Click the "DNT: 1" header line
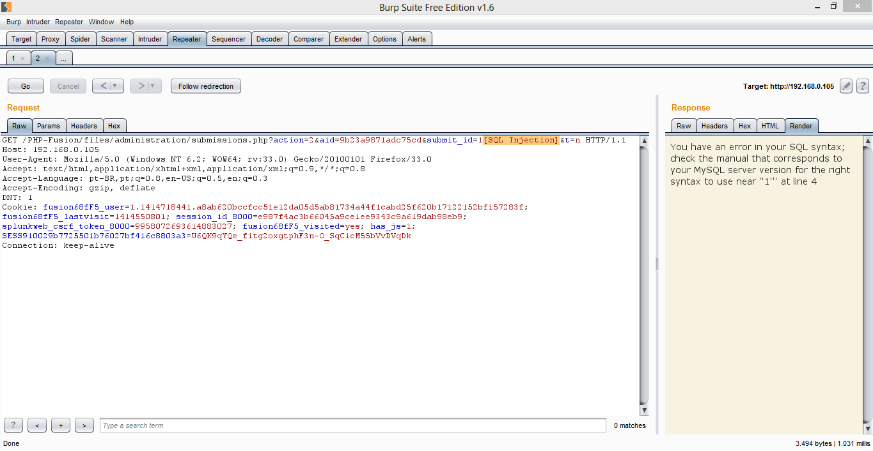 [17, 197]
